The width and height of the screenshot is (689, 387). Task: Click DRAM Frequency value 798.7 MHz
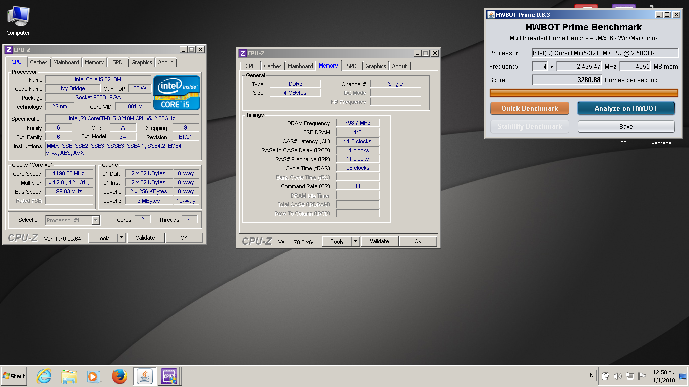point(358,123)
